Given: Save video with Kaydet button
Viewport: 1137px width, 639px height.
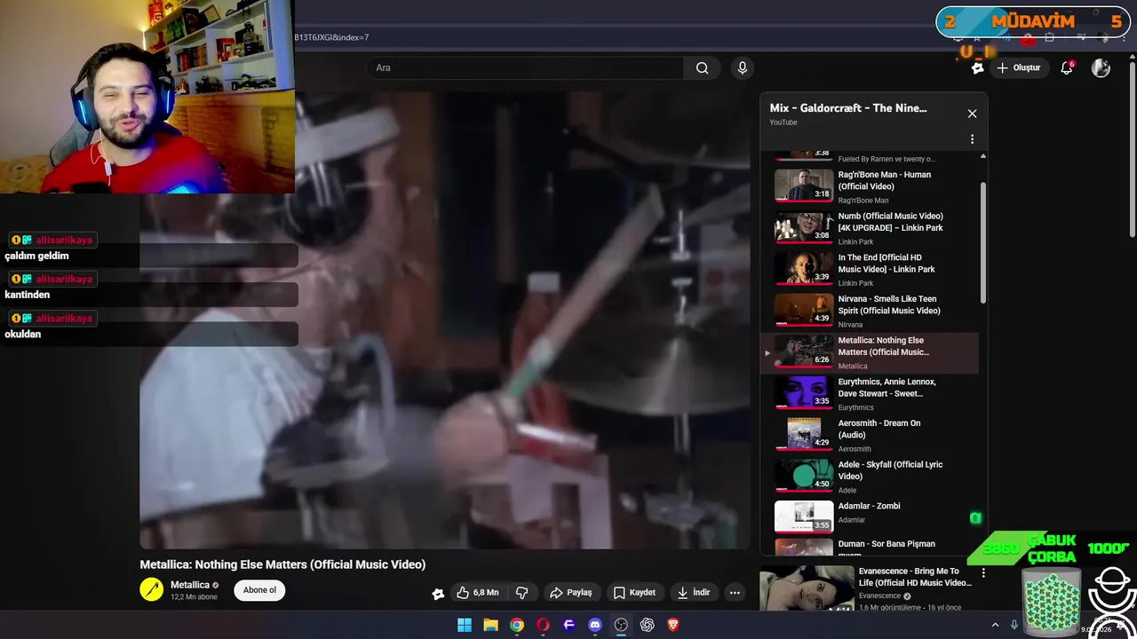Looking at the screenshot, I should [x=634, y=593].
